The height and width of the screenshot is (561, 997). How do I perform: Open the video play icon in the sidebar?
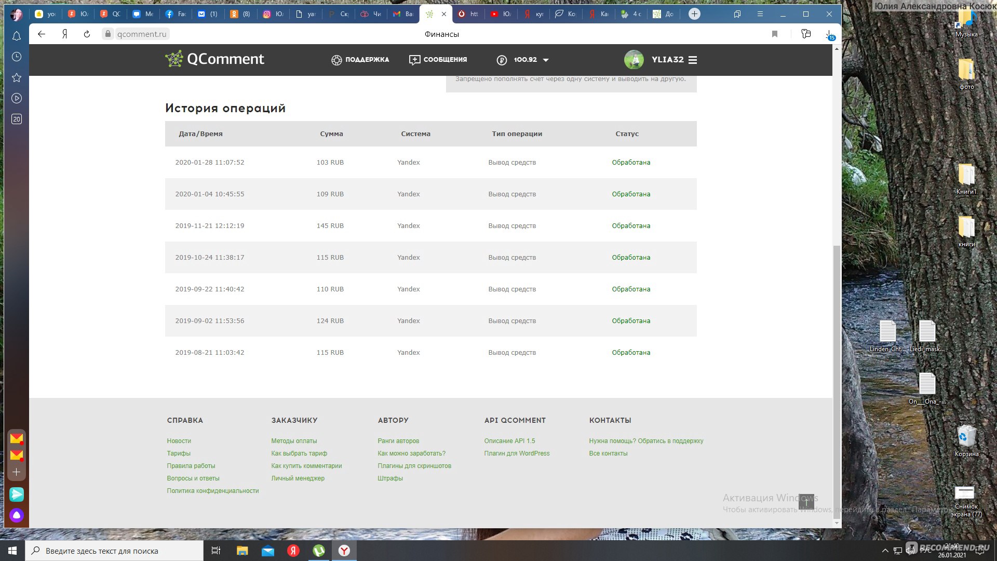point(17,98)
